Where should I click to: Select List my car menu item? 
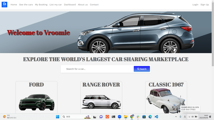[x=56, y=5]
